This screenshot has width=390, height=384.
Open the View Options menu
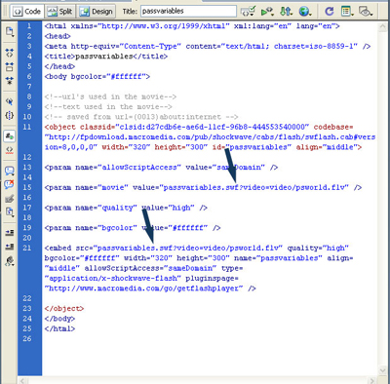tap(347, 12)
